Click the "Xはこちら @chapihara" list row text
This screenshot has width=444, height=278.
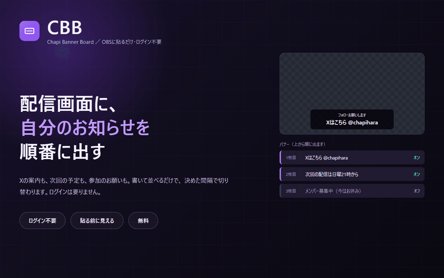click(x=326, y=158)
